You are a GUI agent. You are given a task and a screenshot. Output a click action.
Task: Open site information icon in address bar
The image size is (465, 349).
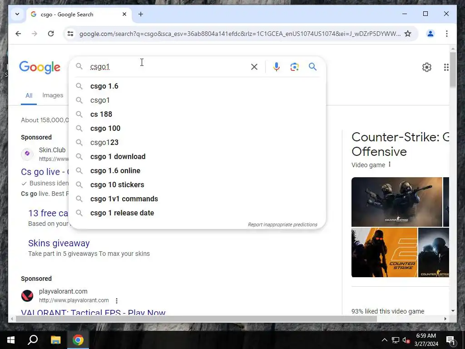70,34
